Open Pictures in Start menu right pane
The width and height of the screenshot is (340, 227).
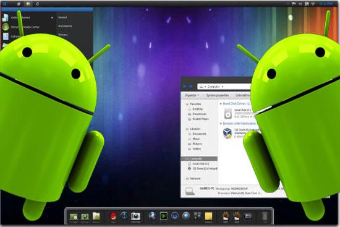pyautogui.click(x=63, y=35)
